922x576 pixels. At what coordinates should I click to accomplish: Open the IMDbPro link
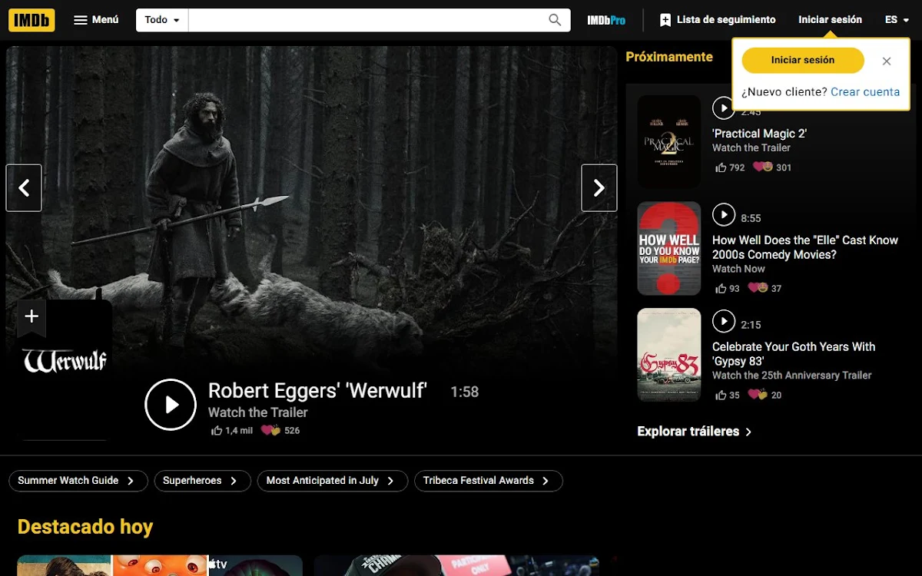[606, 20]
